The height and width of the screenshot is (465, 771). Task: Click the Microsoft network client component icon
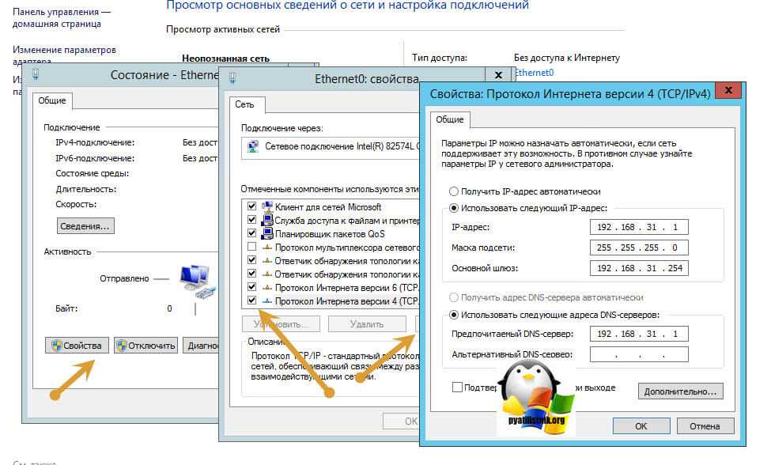click(267, 206)
